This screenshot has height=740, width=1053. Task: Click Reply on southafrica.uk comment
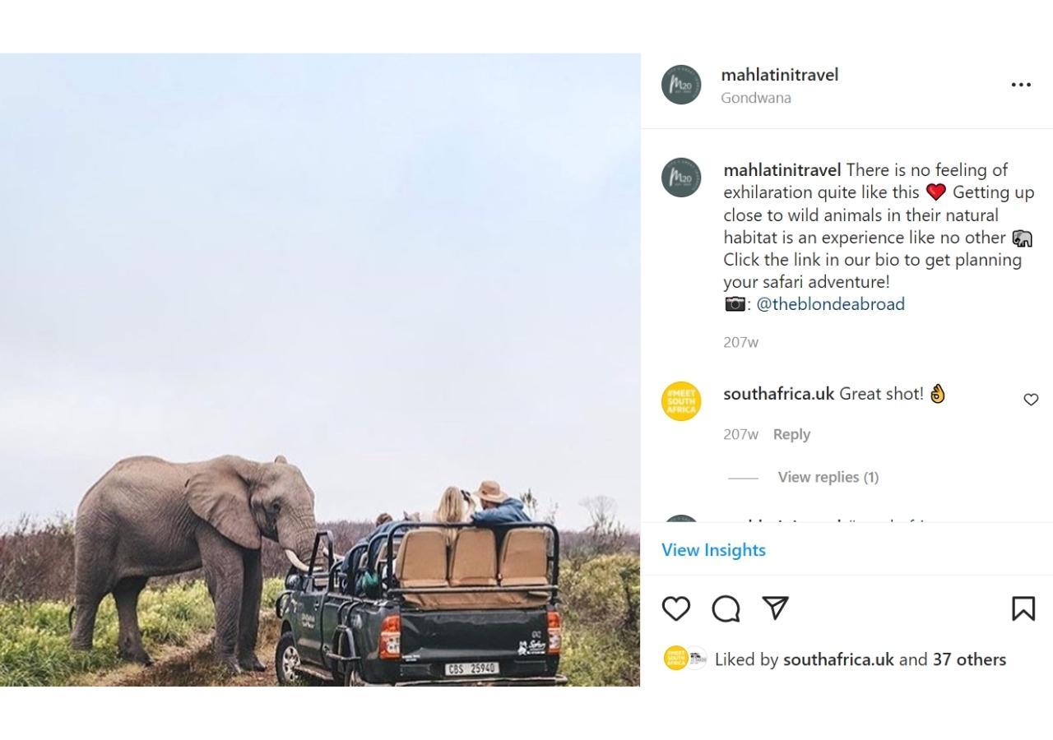(791, 434)
